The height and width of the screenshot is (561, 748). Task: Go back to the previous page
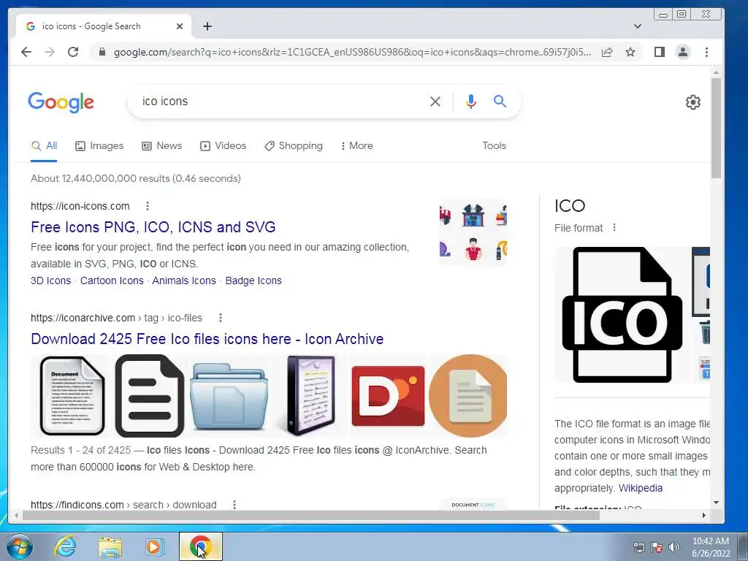(26, 52)
